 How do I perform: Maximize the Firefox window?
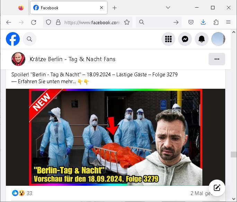[x=213, y=8]
